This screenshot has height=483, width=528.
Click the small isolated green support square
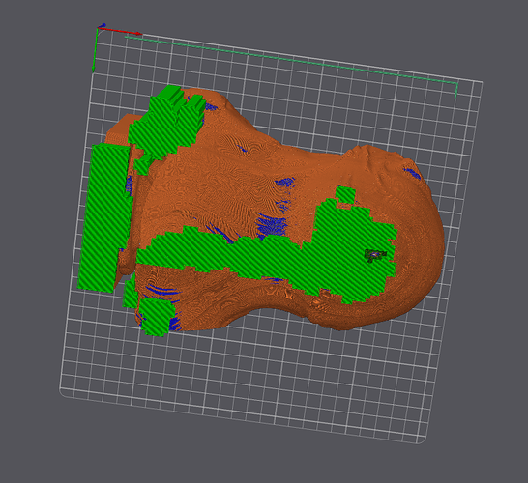tap(346, 195)
